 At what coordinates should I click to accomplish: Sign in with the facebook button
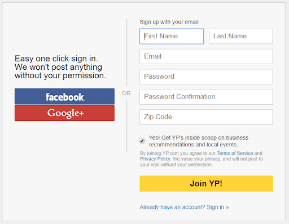pyautogui.click(x=64, y=96)
